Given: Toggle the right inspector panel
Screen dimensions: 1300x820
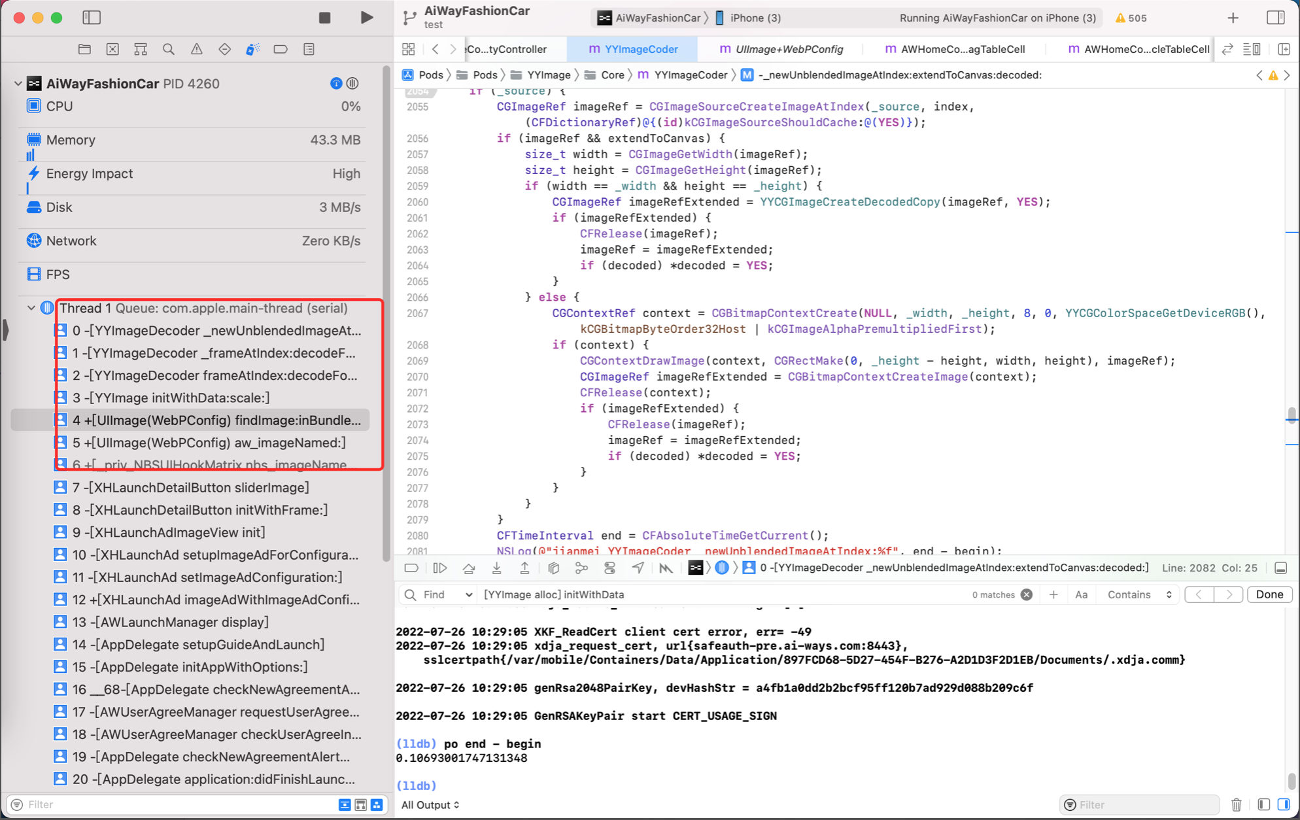Looking at the screenshot, I should pos(1275,18).
